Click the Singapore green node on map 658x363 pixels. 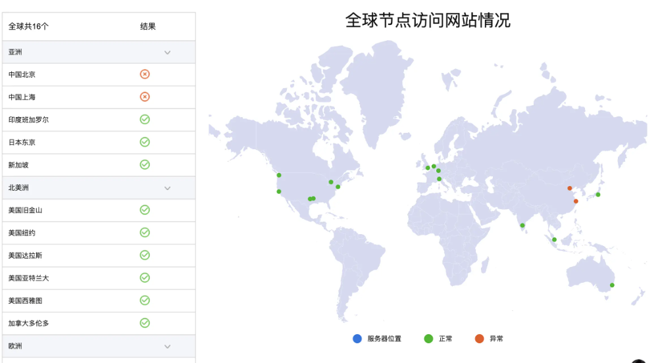pyautogui.click(x=554, y=240)
